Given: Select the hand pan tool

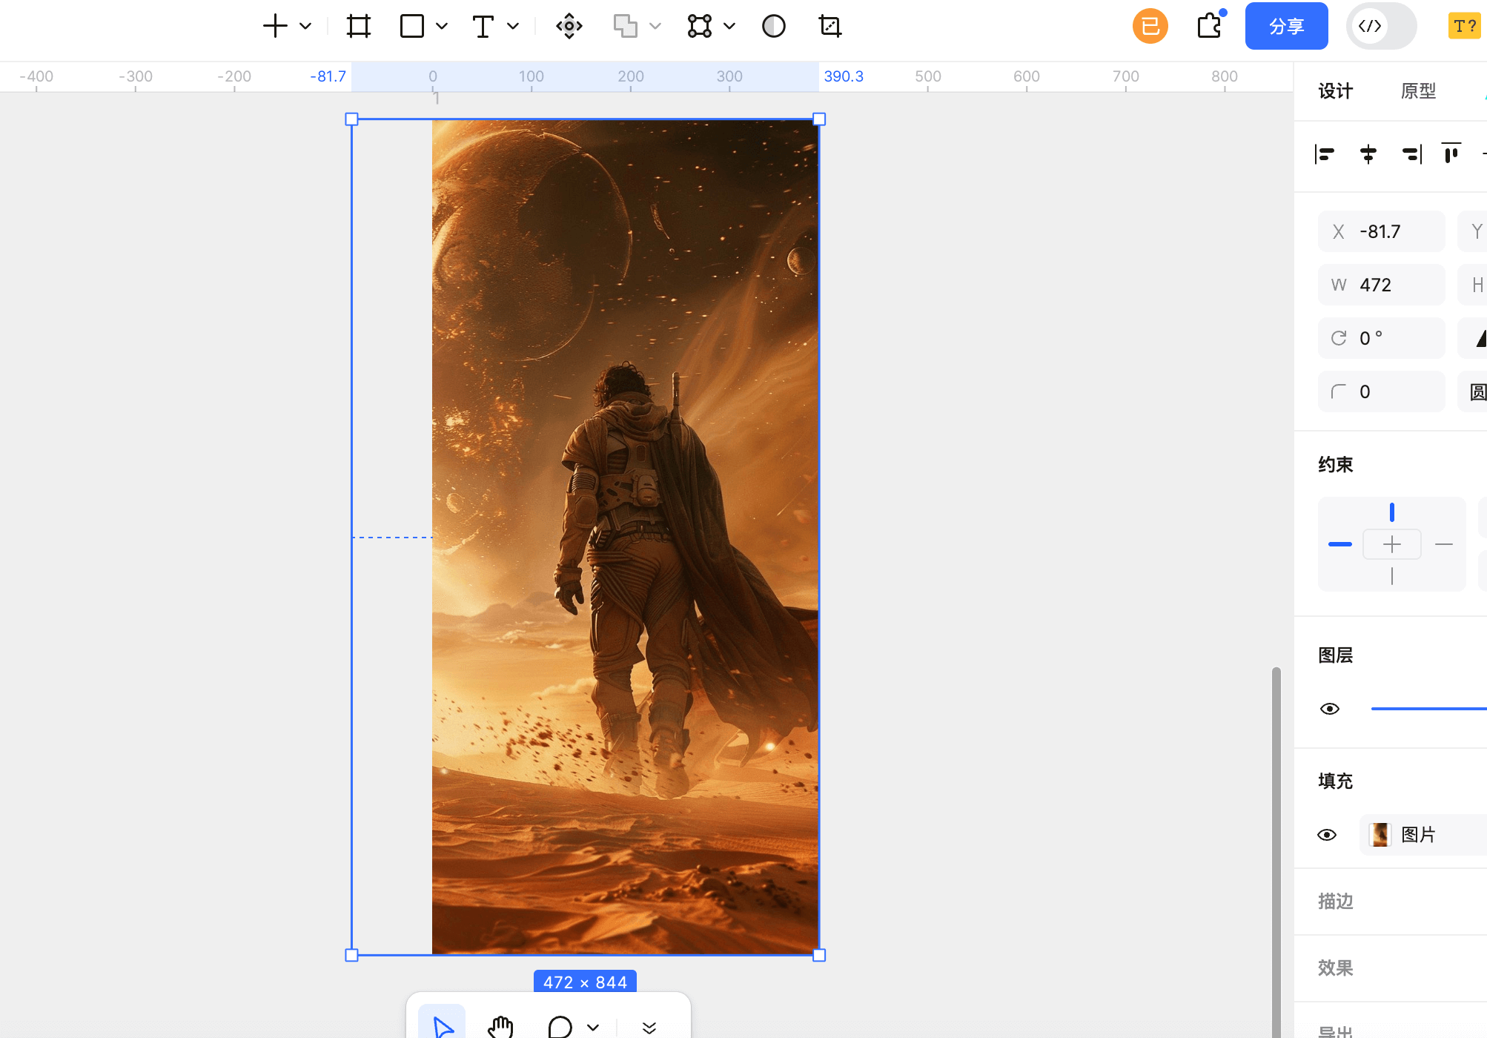Looking at the screenshot, I should [x=501, y=1026].
